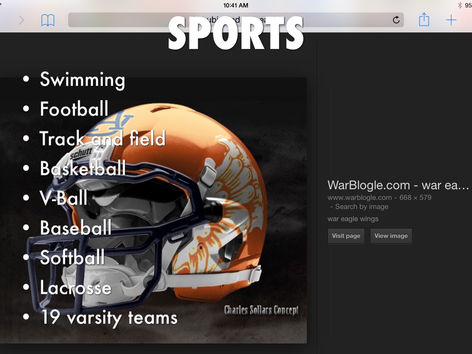472x354 pixels.
Task: Tap the 10:41 AM status bar clock
Action: coord(236,5)
